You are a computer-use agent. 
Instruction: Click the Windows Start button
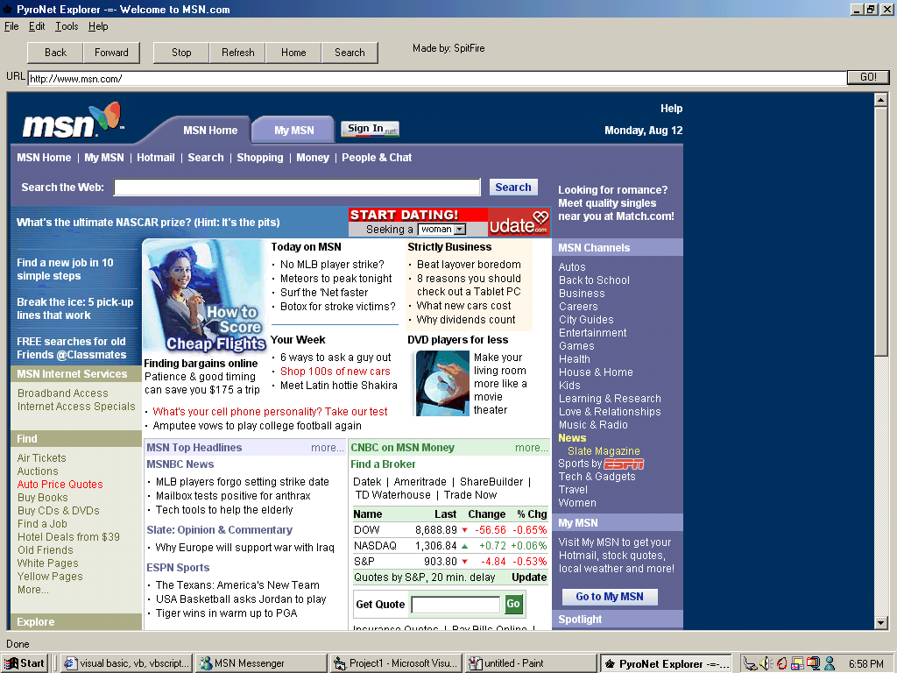pos(25,663)
